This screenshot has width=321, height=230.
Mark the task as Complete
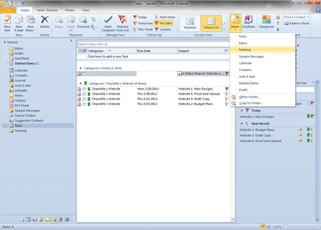[108, 23]
